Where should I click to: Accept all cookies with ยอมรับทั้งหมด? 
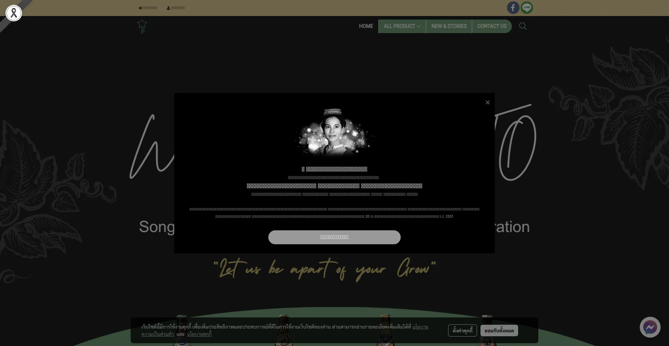499,331
